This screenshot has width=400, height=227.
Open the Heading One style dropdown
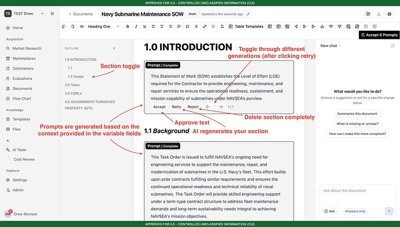pos(100,27)
